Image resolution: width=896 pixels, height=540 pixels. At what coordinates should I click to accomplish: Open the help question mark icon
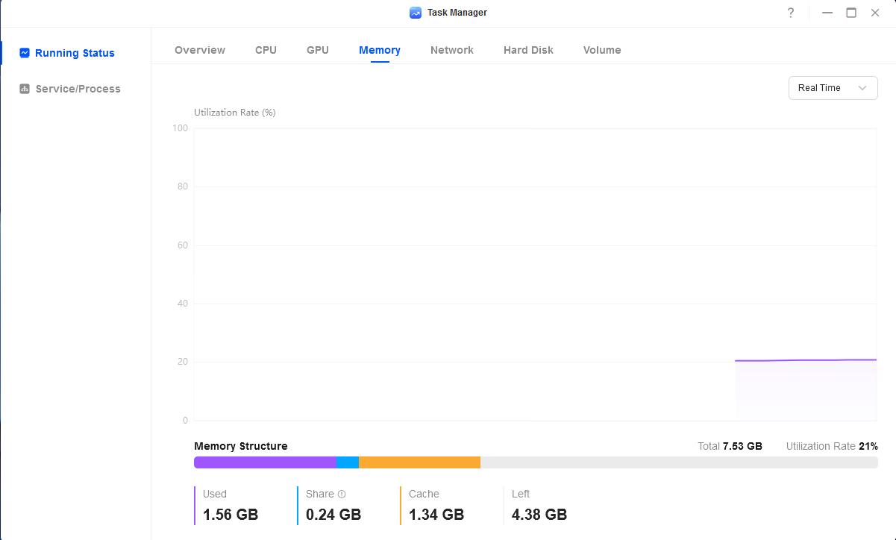click(x=791, y=13)
